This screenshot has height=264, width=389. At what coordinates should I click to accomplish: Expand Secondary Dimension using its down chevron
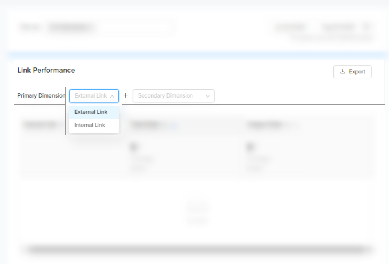click(x=208, y=96)
